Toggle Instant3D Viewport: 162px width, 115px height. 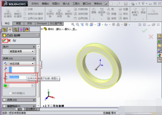pyautogui.click(x=153, y=12)
